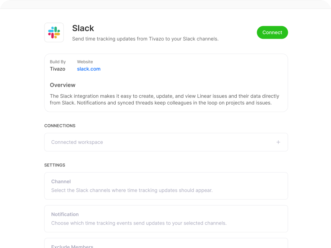Image resolution: width=331 pixels, height=248 pixels.
Task: Select the Channel setting title
Action: click(61, 181)
